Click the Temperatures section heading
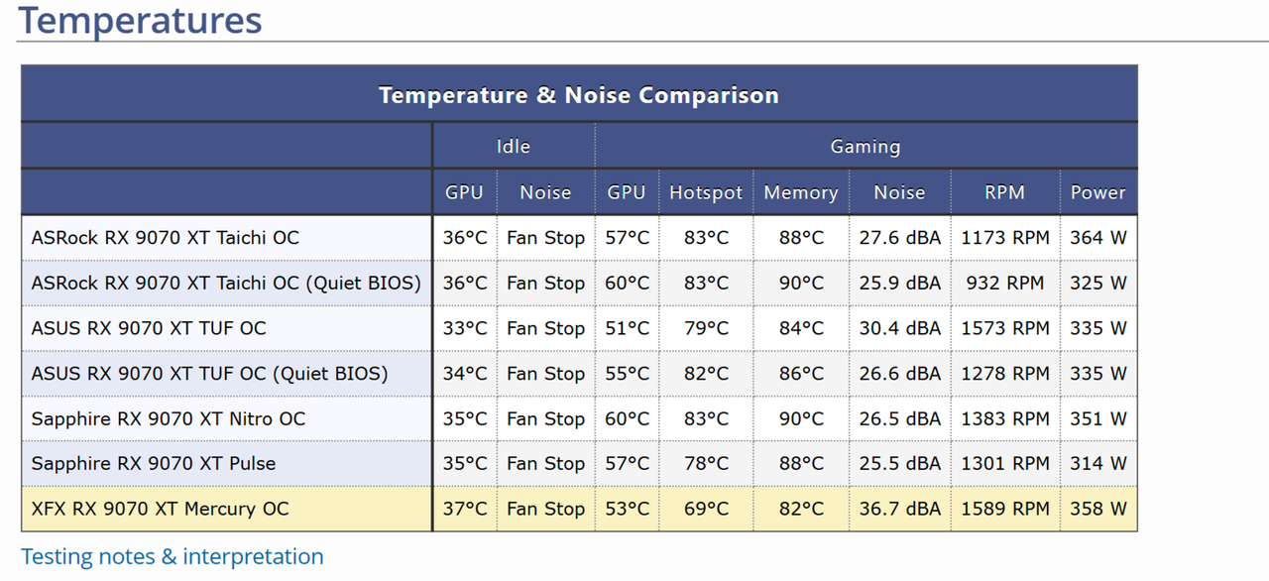Screen dimensions: 1269x581 point(140,20)
